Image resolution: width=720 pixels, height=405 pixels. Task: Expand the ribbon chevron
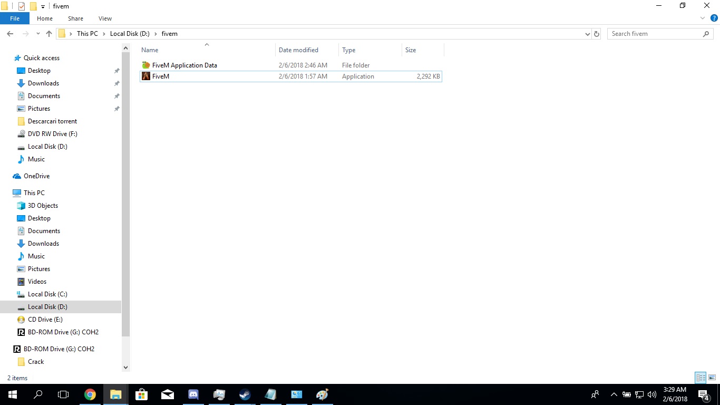click(x=702, y=18)
